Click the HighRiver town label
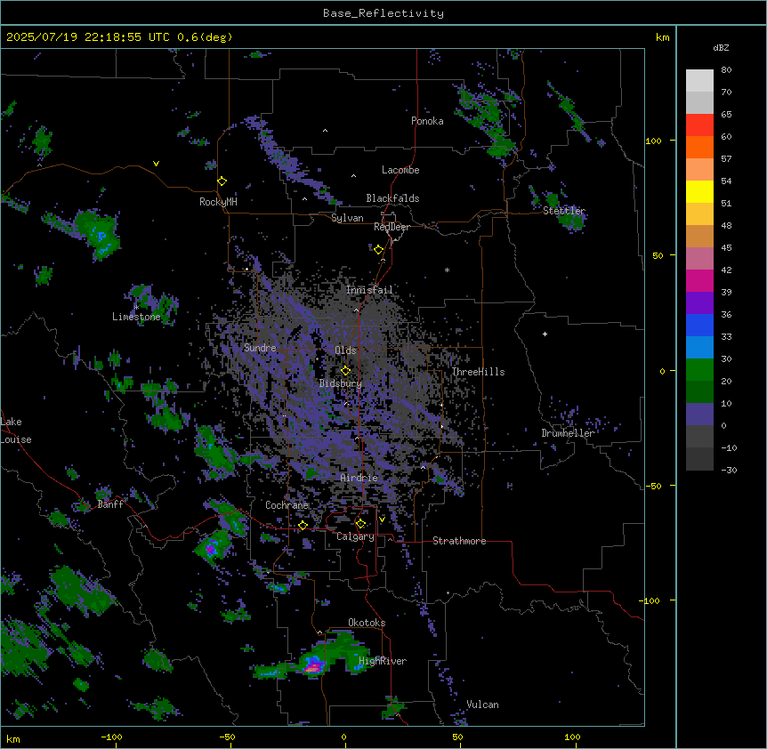This screenshot has height=749, width=767. coord(383,661)
